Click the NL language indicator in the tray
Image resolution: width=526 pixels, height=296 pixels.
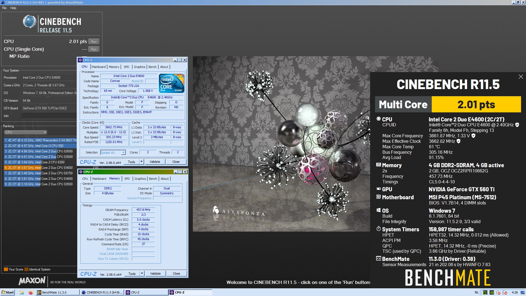click(x=476, y=292)
